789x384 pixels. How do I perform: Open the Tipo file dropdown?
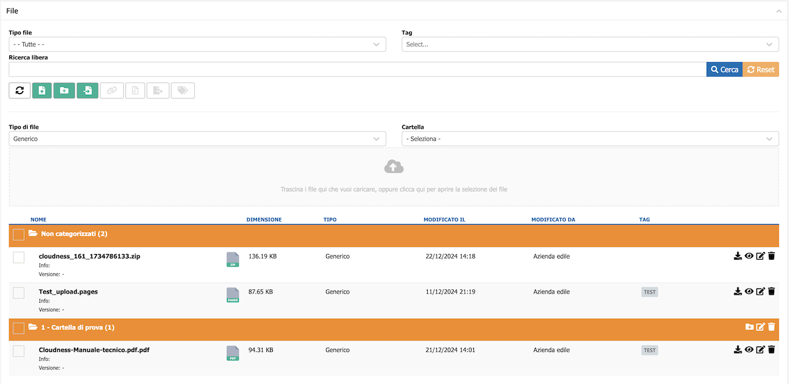(x=197, y=44)
